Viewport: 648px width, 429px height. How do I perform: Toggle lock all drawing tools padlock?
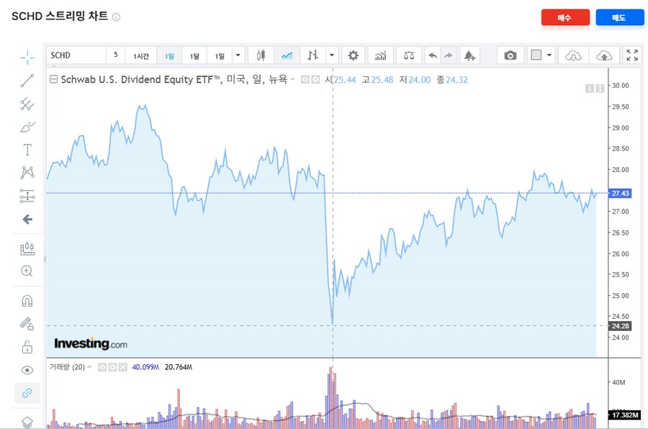(x=27, y=347)
